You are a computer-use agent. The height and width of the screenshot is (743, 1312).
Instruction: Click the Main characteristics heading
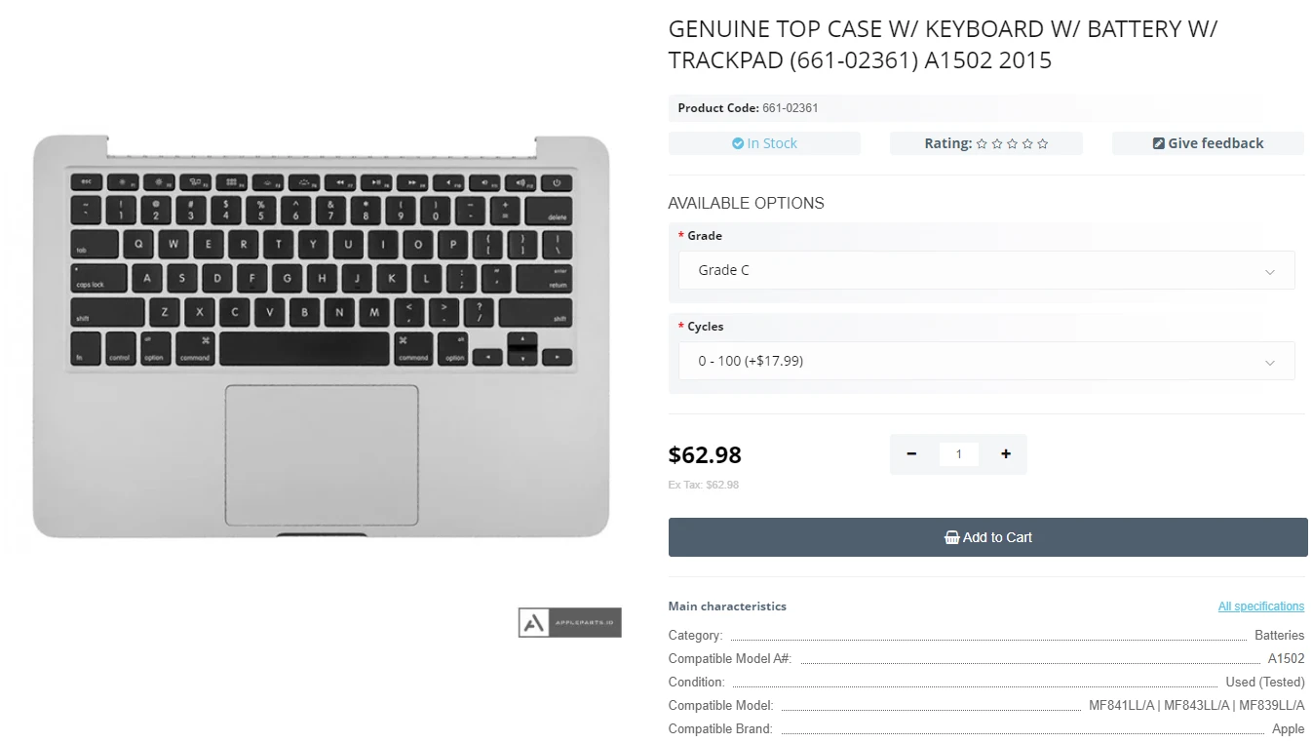coord(727,606)
